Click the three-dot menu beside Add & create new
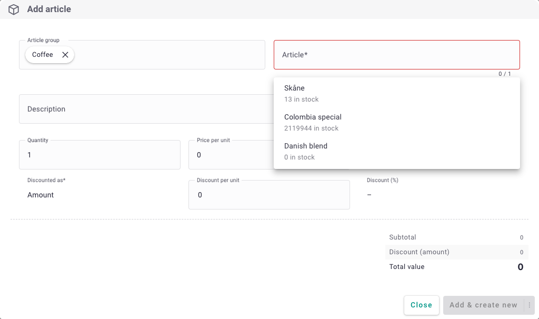This screenshot has height=319, width=539. point(530,305)
